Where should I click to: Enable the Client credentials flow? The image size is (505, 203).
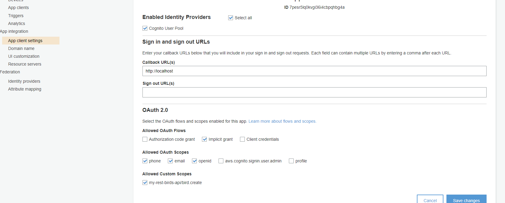pyautogui.click(x=242, y=139)
